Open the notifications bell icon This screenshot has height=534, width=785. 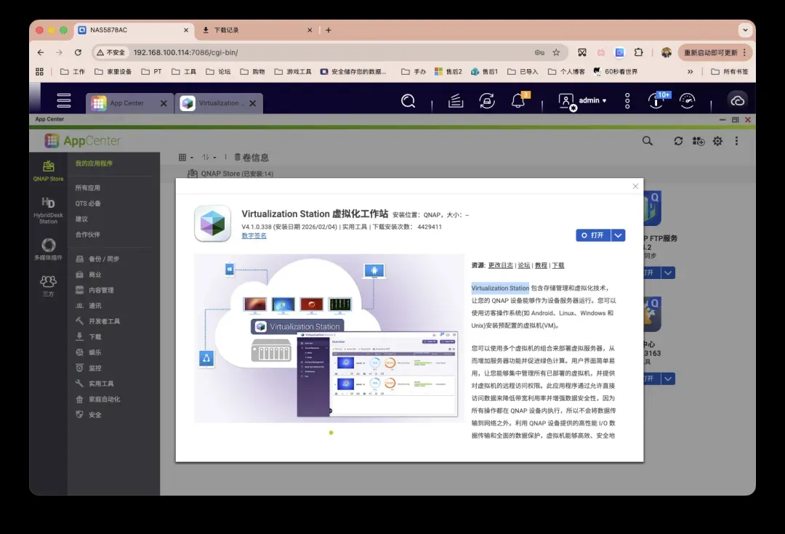[x=518, y=101]
